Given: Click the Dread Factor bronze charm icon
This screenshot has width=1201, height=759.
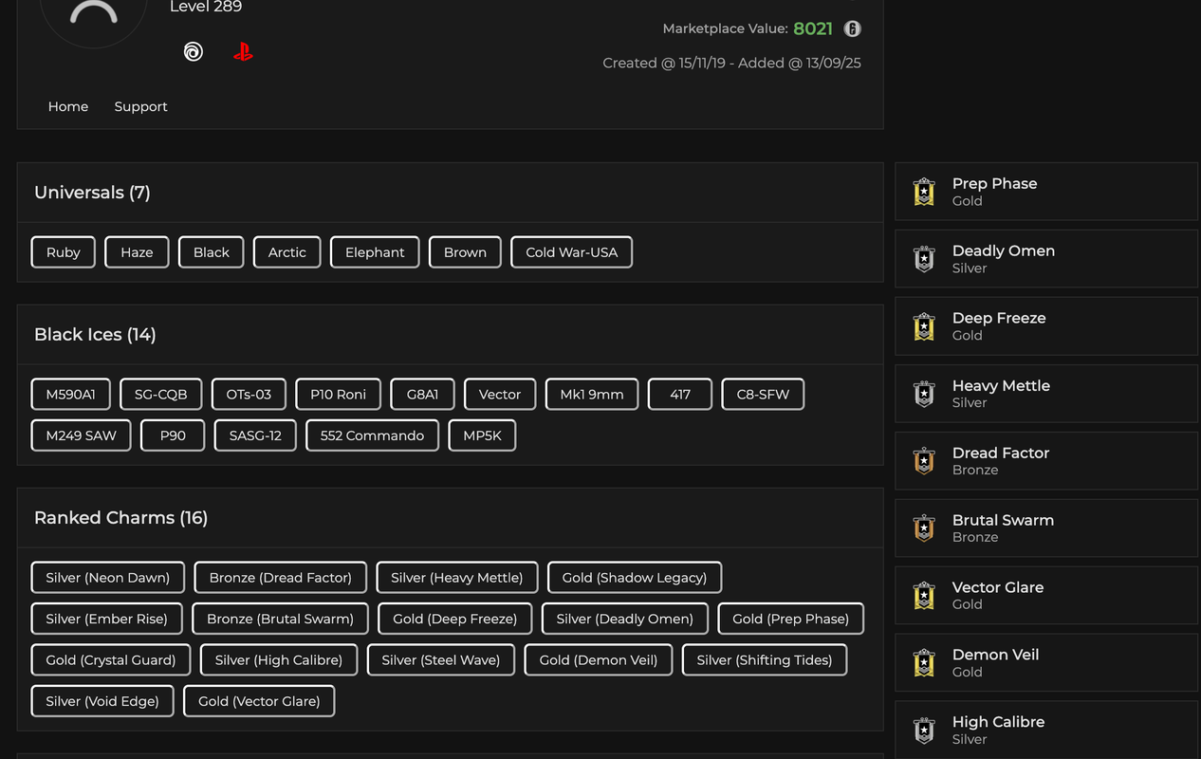Looking at the screenshot, I should [924, 461].
